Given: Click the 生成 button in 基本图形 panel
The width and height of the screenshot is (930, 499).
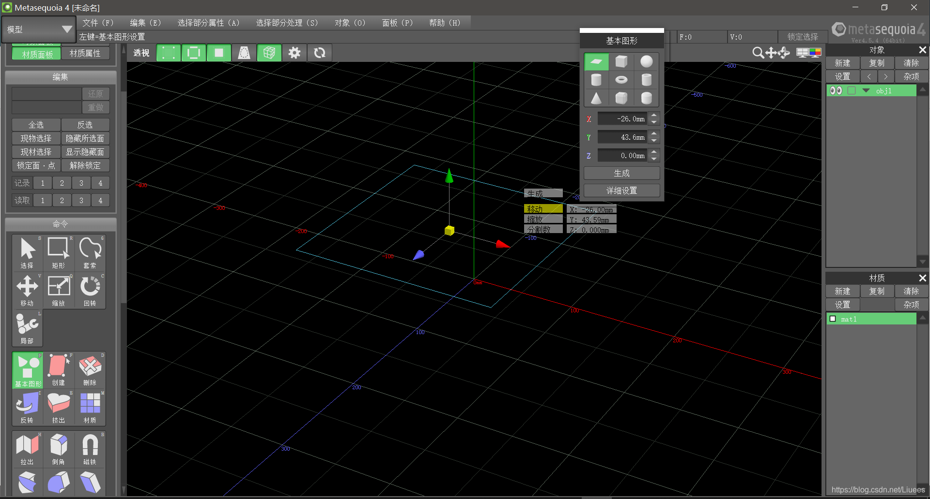Looking at the screenshot, I should [622, 173].
